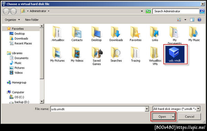207x131 pixels.
Task: Select the Saved Games folder
Action: 97,56
